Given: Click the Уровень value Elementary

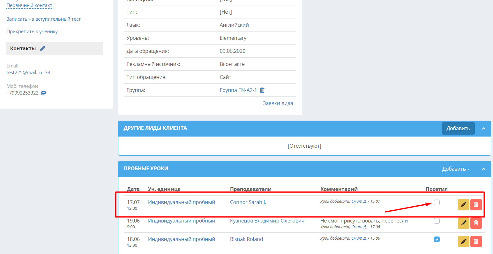Looking at the screenshot, I should click(x=233, y=38).
